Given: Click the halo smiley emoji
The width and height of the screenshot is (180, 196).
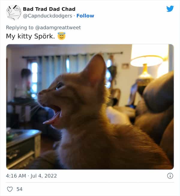Looking at the screenshot, I should (61, 36).
